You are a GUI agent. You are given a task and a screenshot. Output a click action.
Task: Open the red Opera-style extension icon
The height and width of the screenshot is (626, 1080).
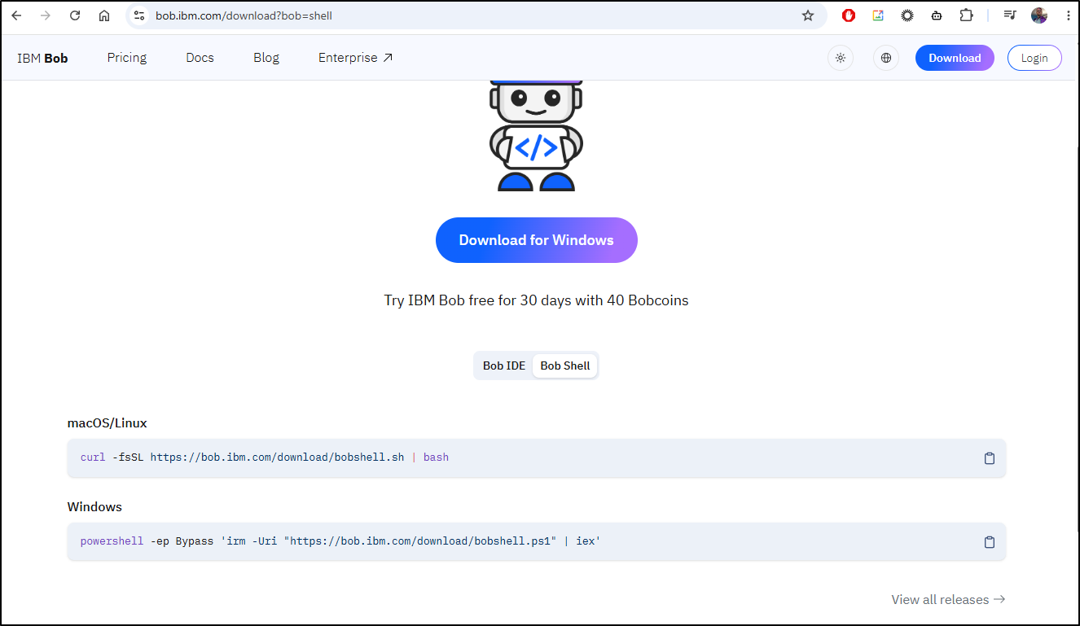(849, 15)
